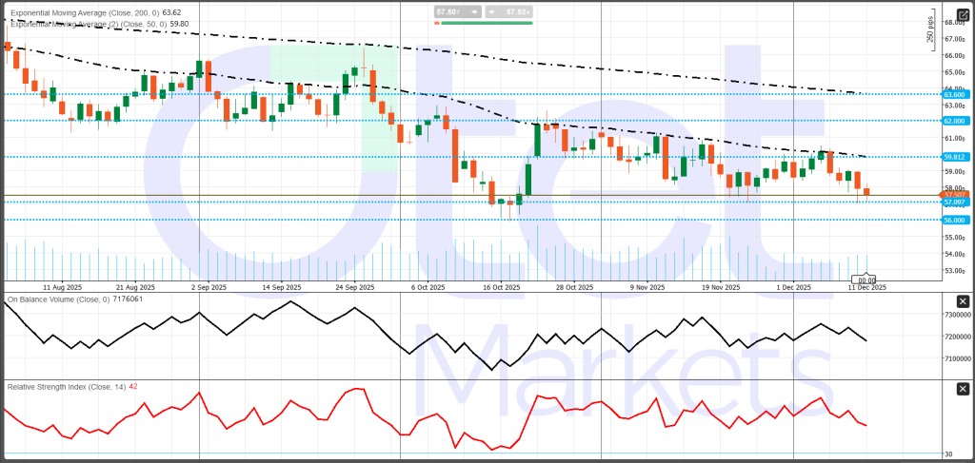Click the green sentiment bar below prices
This screenshot has width=975, height=463.
point(486,22)
